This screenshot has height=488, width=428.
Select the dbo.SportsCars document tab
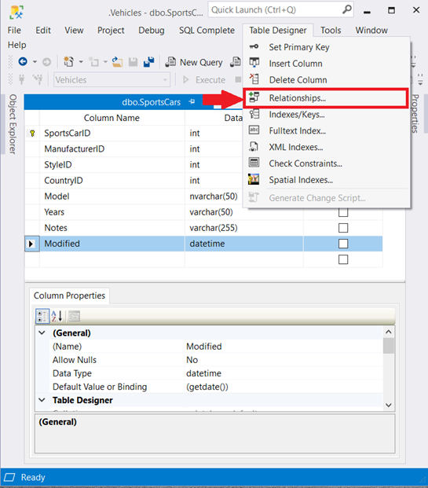click(x=151, y=102)
